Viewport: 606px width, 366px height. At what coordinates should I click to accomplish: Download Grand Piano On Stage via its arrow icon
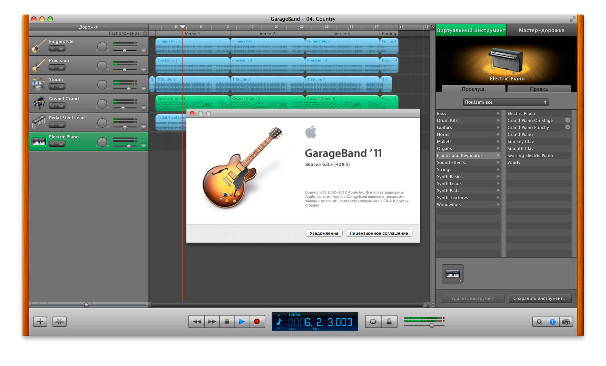(568, 120)
